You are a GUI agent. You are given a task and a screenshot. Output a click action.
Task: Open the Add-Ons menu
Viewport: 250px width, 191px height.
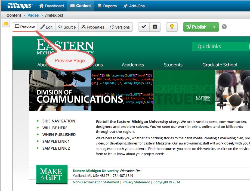pos(134,6)
